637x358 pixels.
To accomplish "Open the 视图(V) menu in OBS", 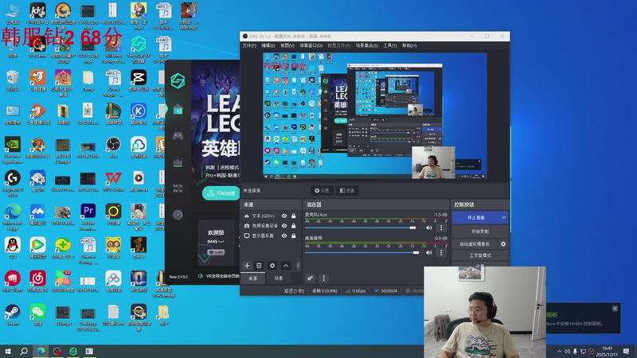I will coord(287,45).
